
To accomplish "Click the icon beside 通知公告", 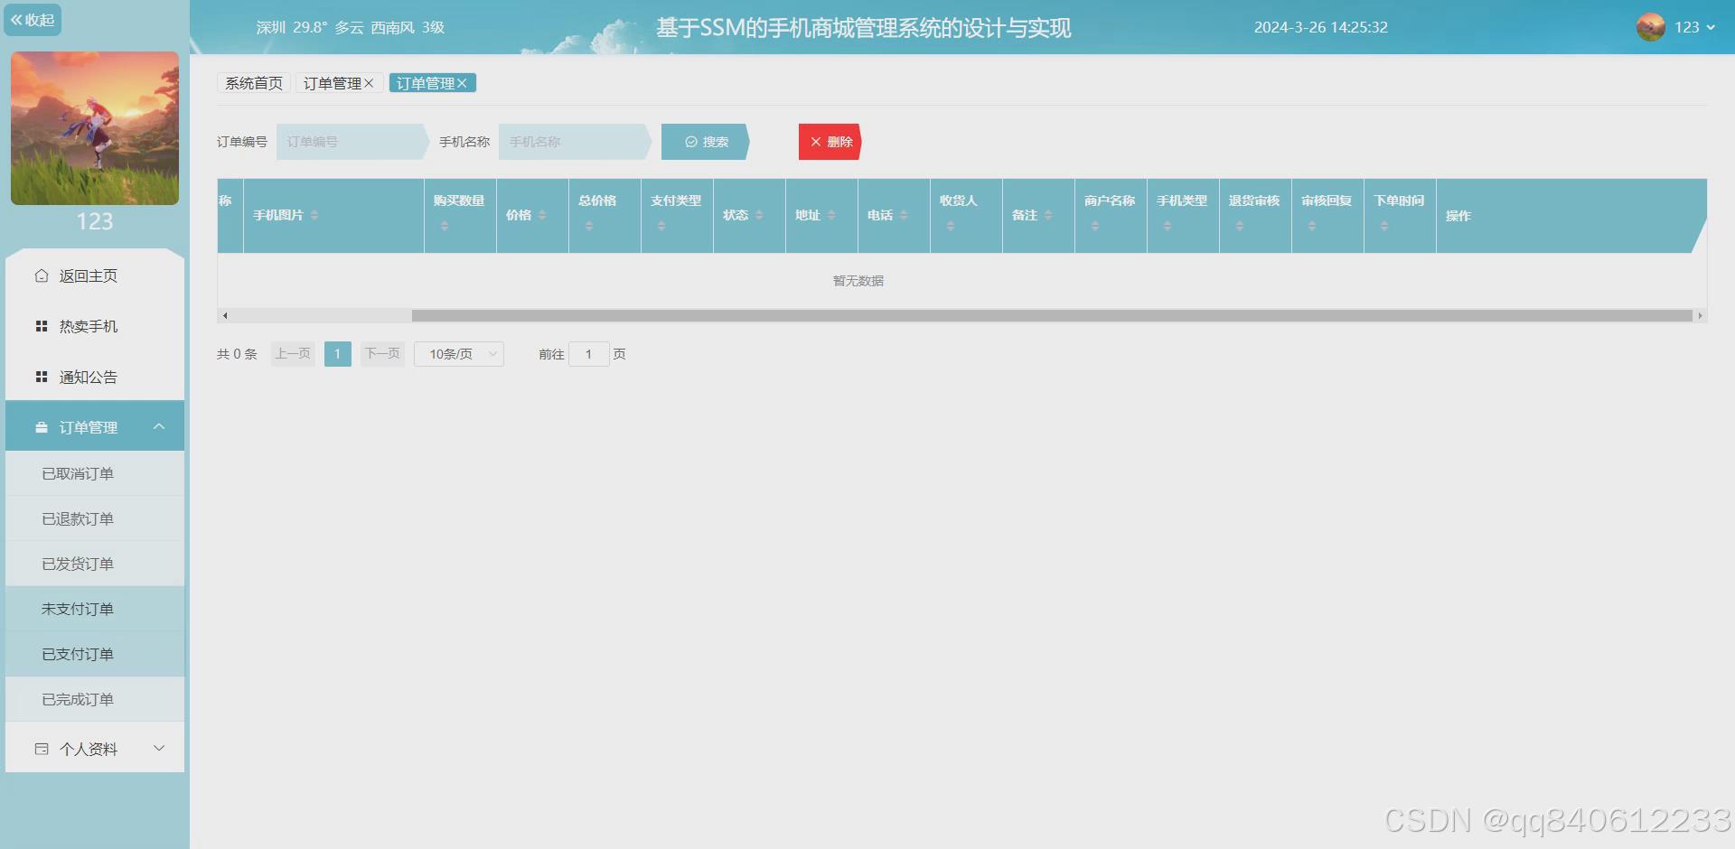I will click(x=40, y=377).
